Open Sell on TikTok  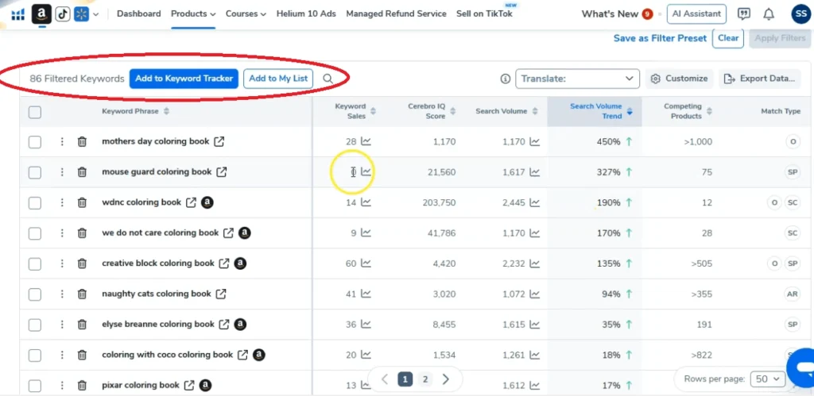point(484,14)
